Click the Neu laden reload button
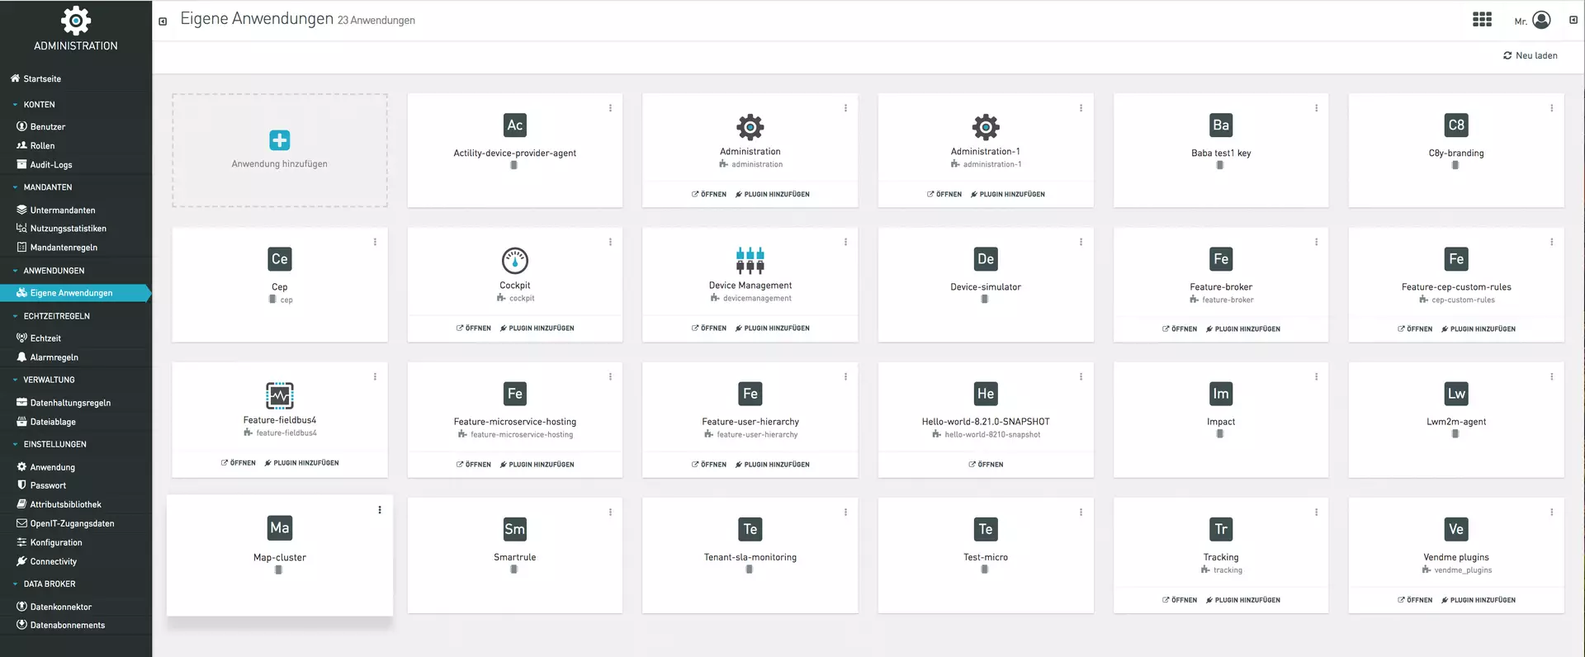 pos(1530,55)
